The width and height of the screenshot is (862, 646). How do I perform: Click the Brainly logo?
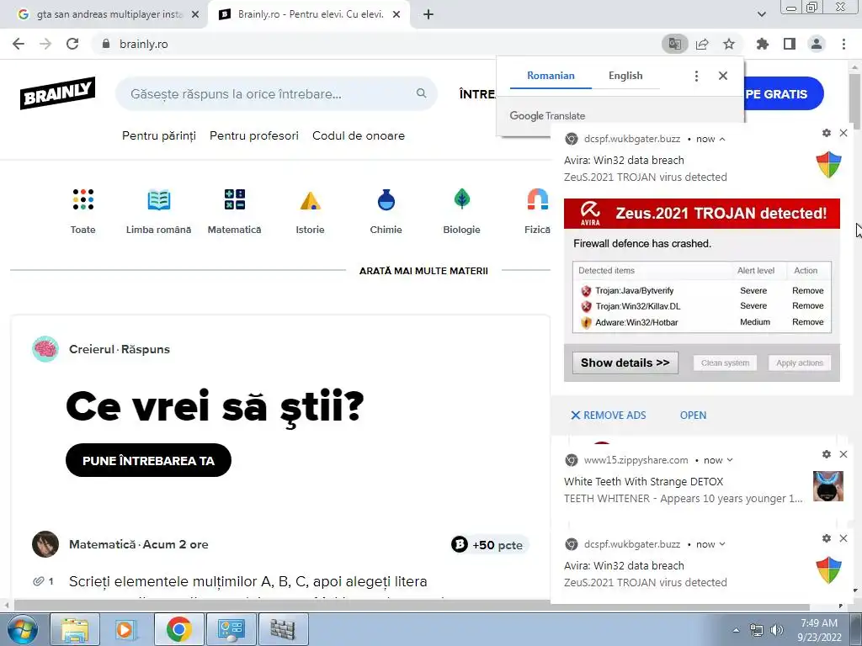pos(58,93)
